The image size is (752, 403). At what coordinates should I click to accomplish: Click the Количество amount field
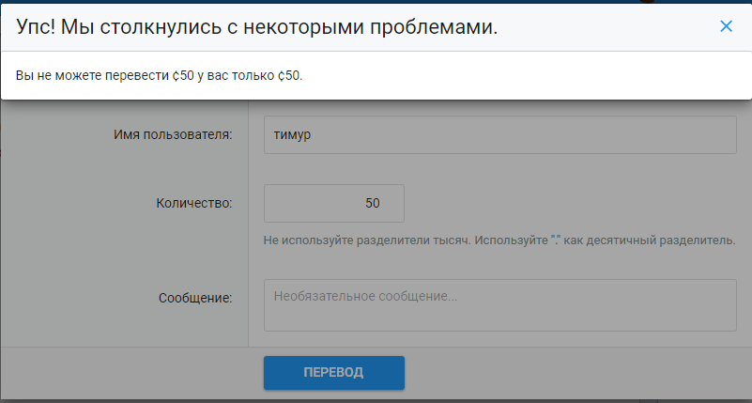(334, 203)
